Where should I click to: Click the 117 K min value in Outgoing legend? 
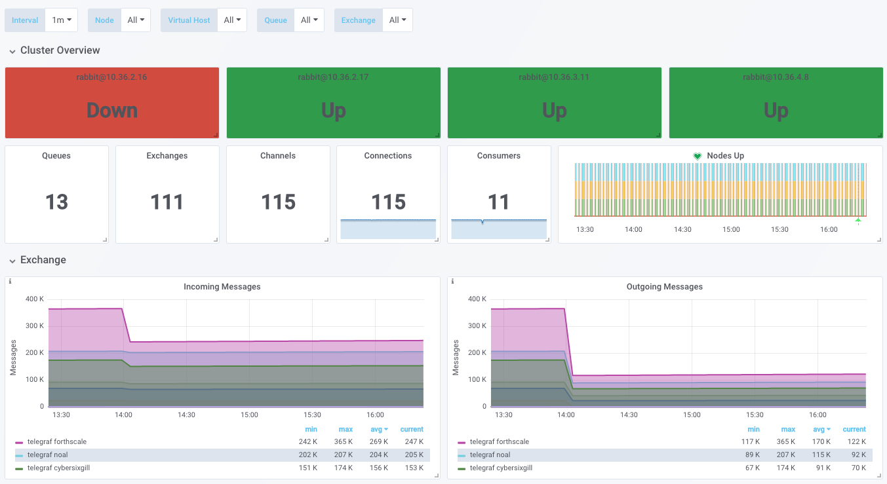click(751, 442)
